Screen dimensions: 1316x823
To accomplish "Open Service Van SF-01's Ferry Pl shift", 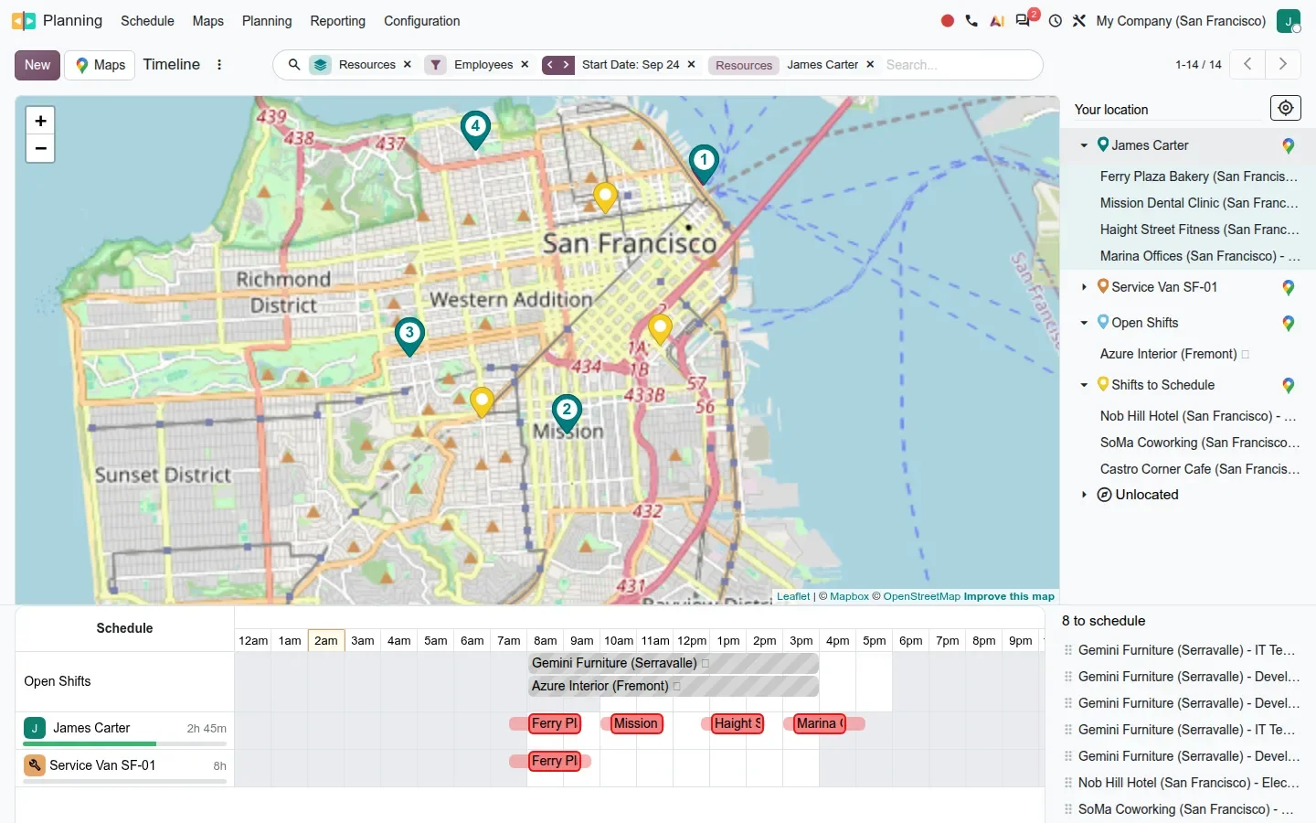I will 554,761.
